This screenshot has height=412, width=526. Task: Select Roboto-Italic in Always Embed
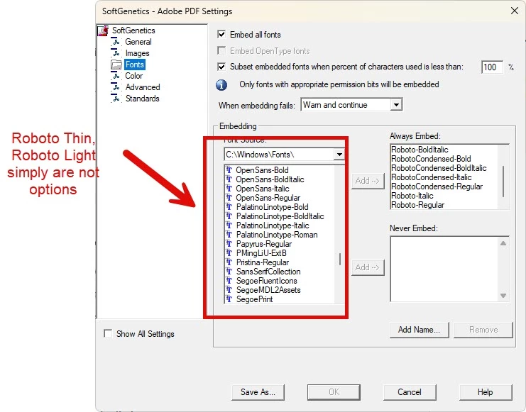[x=412, y=196]
